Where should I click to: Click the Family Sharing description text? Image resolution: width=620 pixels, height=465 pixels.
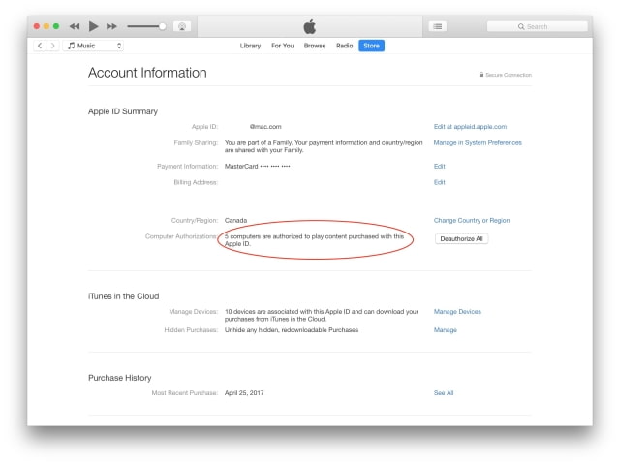coord(324,146)
